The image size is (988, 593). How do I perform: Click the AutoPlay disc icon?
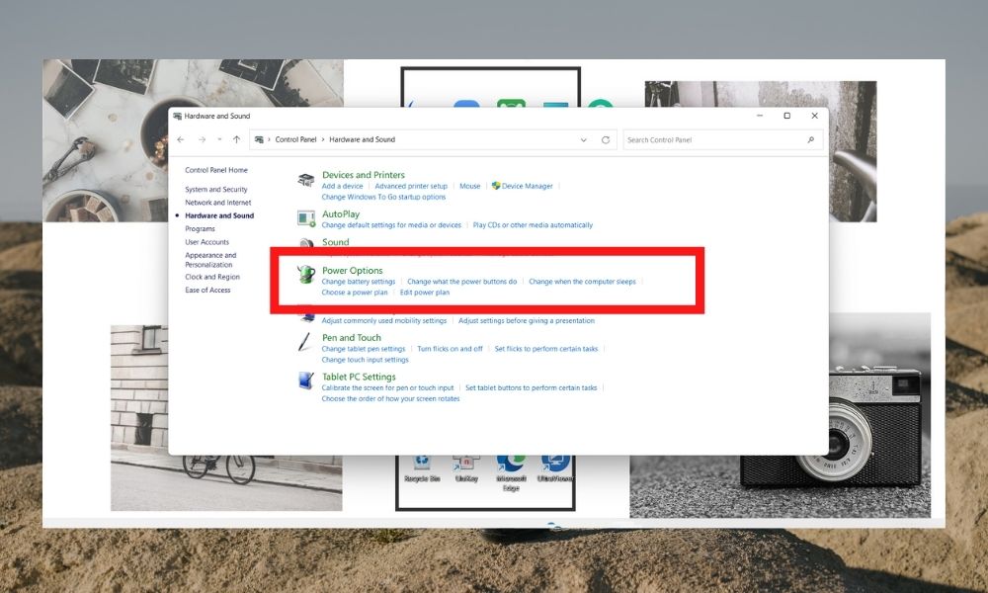click(x=305, y=218)
